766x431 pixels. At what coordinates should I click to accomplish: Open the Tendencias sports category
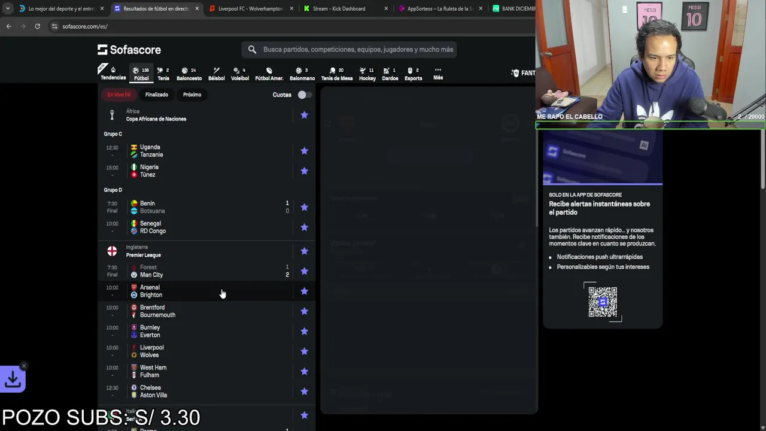pyautogui.click(x=113, y=73)
